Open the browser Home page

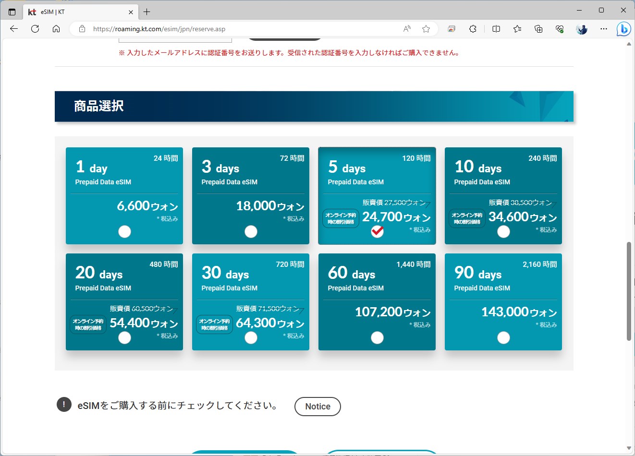(x=56, y=29)
